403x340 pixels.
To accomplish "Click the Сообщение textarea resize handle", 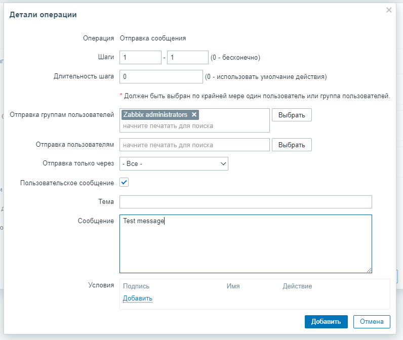I will [369, 270].
